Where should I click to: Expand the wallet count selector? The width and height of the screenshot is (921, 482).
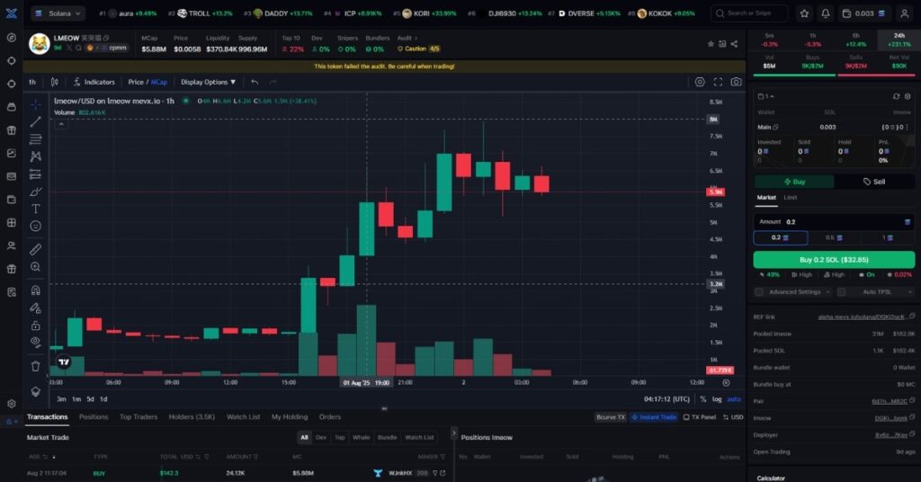click(765, 96)
